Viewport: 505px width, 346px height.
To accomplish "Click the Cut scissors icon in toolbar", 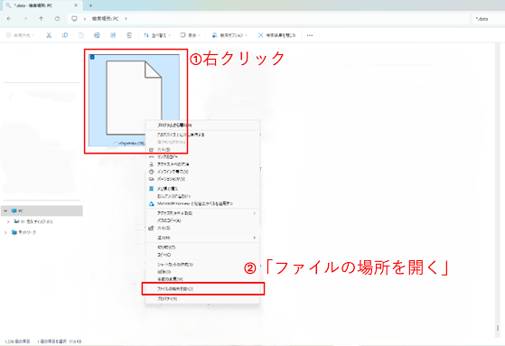I will 49,35.
